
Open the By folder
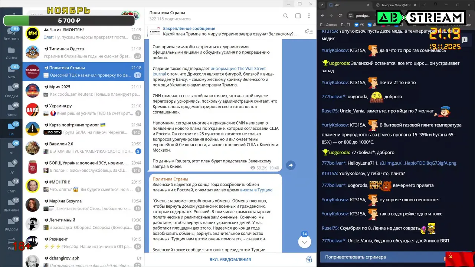tap(12, 167)
